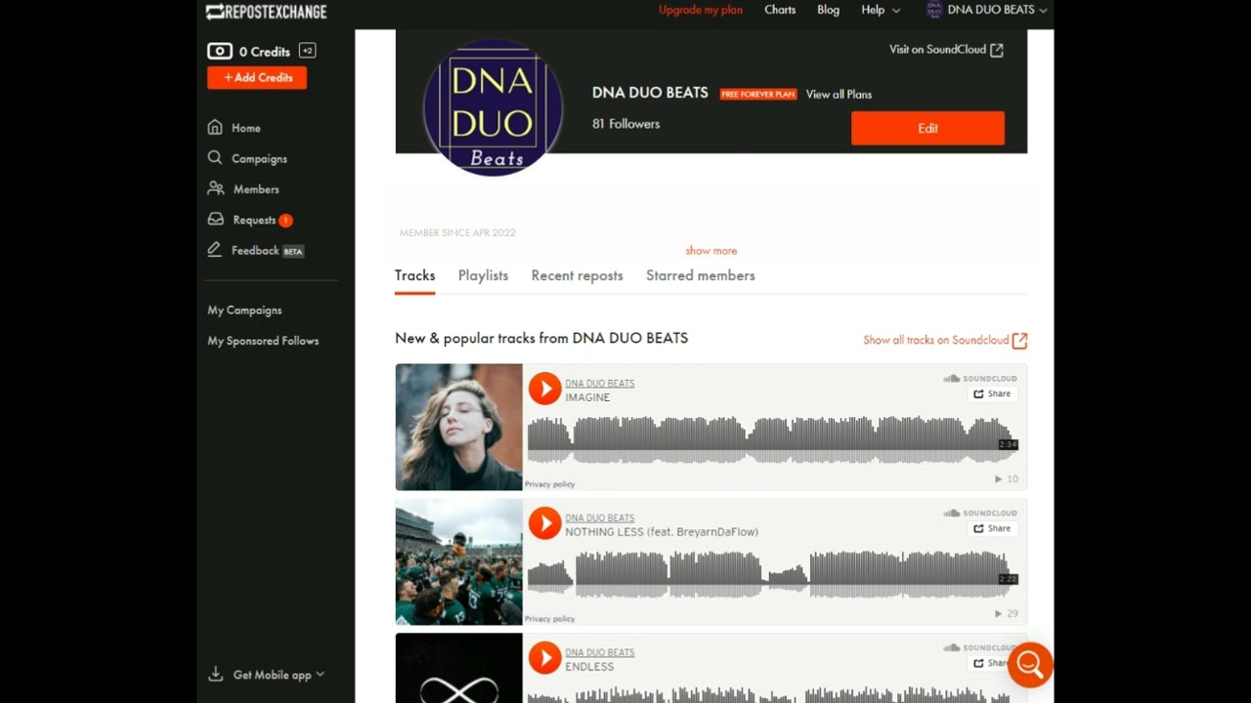
Task: Click the Edit profile button
Action: pyautogui.click(x=927, y=128)
